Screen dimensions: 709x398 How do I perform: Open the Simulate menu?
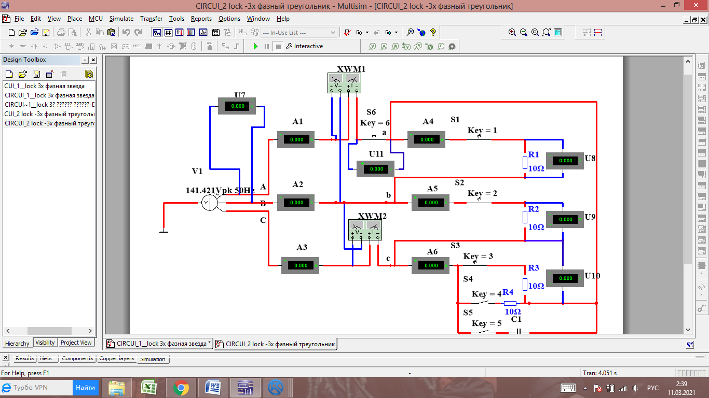click(121, 19)
